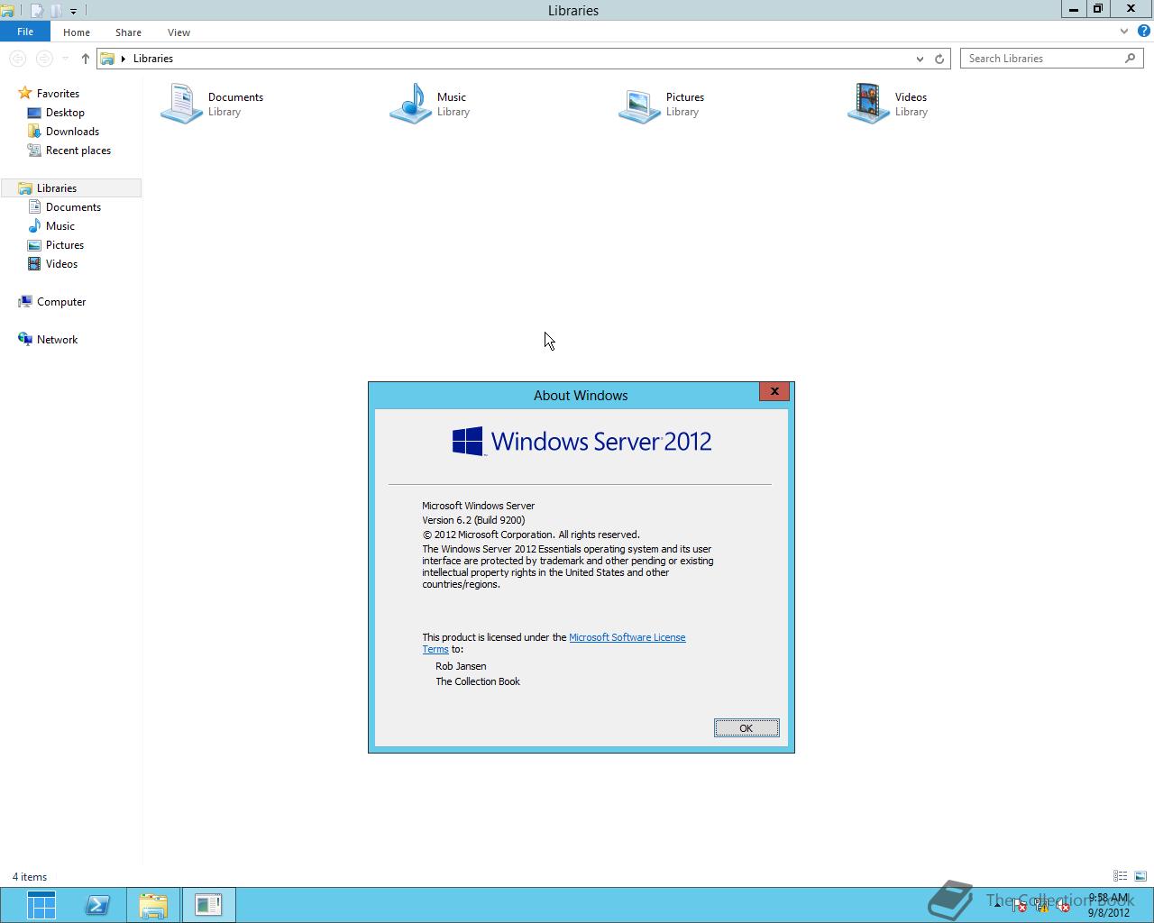Click the About Windows taskbar button
Image resolution: width=1154 pixels, height=923 pixels.
point(208,905)
